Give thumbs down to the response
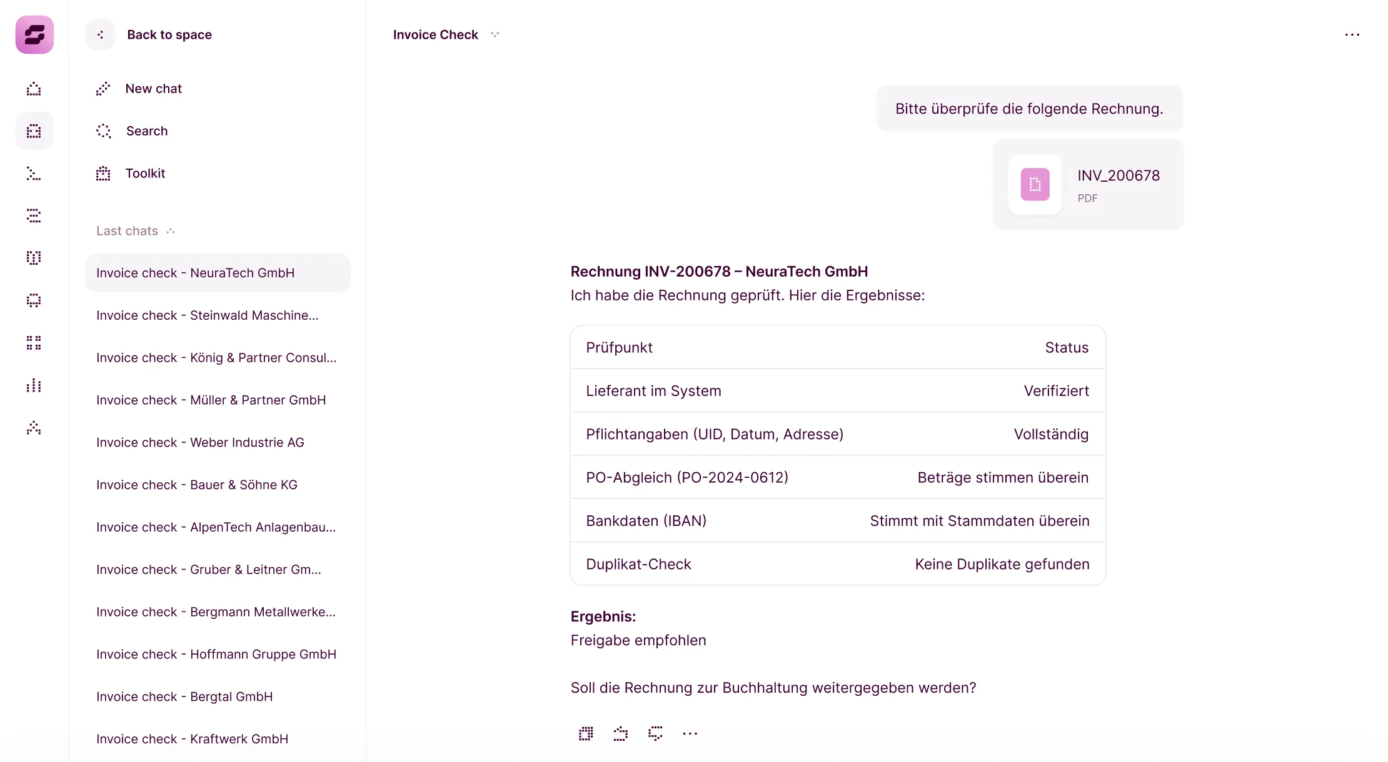Screen dimensions: 1388x762 coord(655,733)
